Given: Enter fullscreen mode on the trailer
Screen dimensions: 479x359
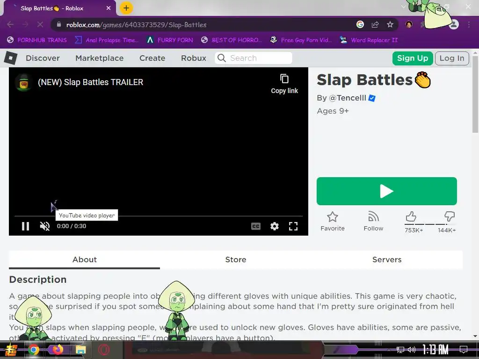Looking at the screenshot, I should pyautogui.click(x=293, y=226).
